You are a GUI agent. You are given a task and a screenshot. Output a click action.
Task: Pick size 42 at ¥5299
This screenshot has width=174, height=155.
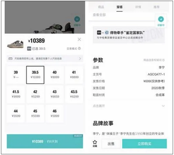tap(35, 94)
